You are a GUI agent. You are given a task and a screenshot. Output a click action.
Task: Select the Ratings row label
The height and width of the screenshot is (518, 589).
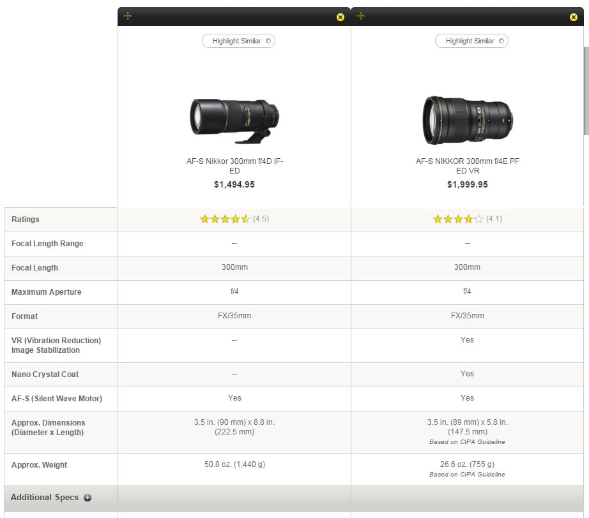click(x=26, y=219)
